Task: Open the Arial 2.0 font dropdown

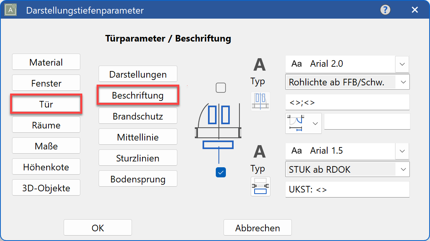Action: pos(402,64)
